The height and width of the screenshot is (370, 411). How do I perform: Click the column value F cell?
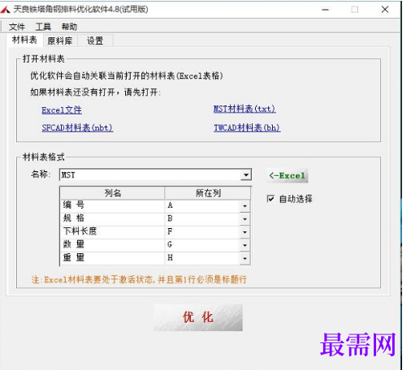(202, 232)
